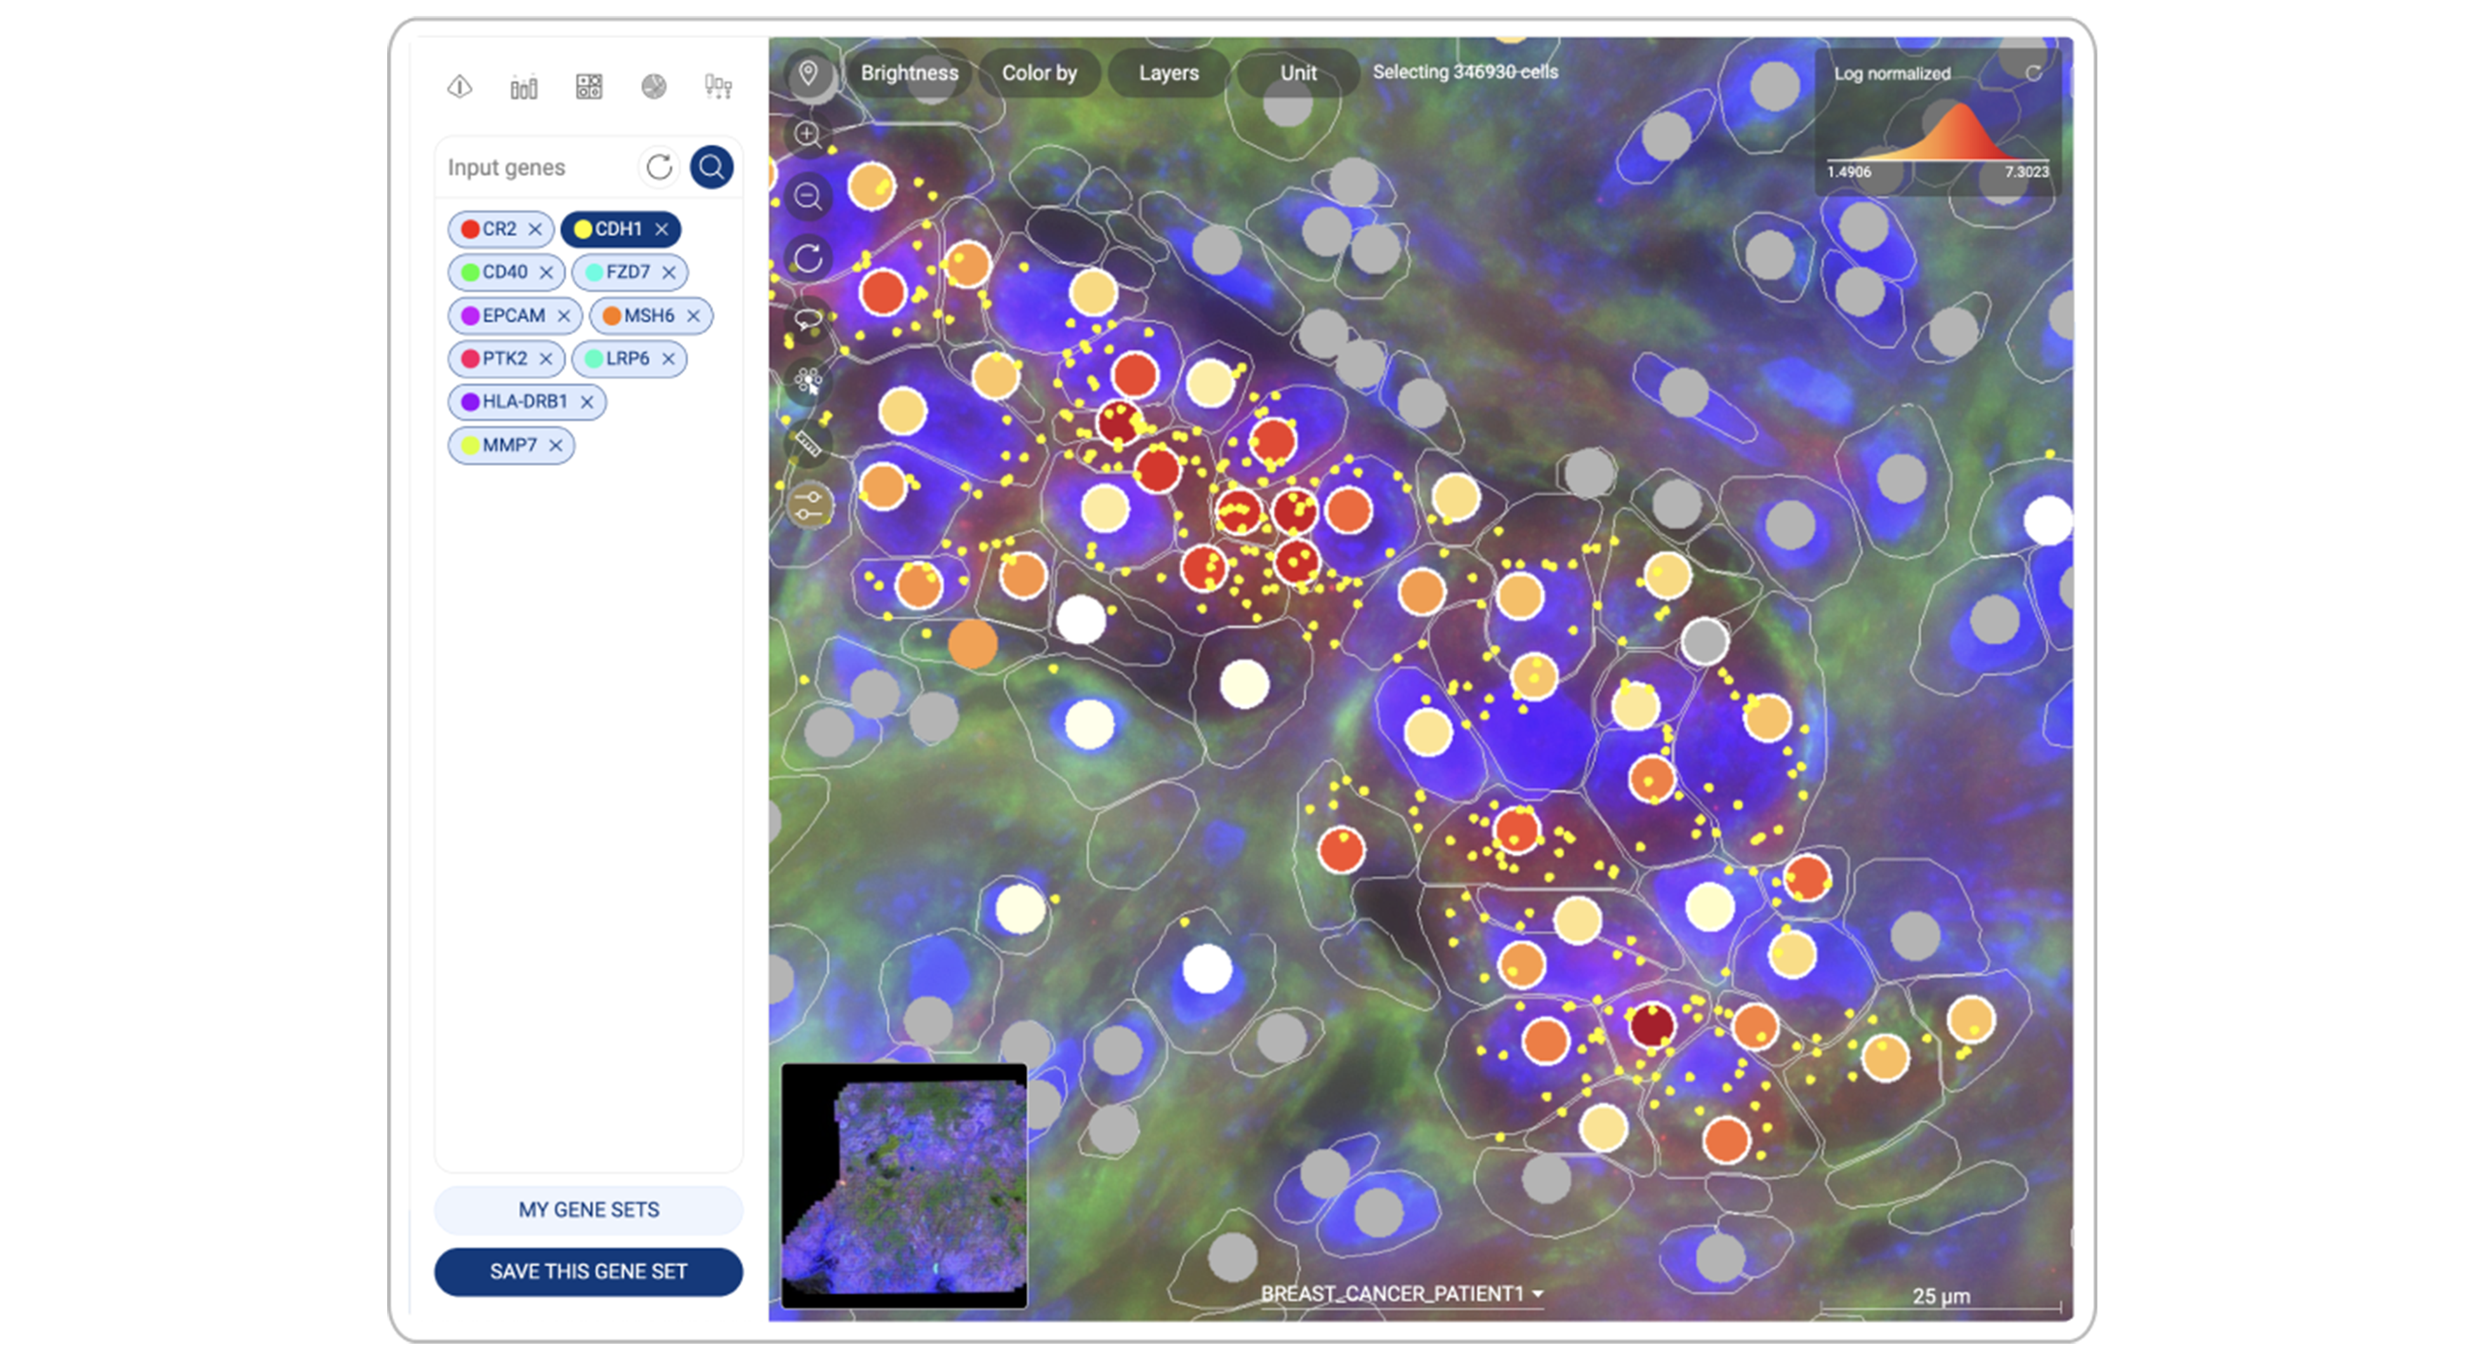Open the pie chart panel icon

tap(654, 88)
